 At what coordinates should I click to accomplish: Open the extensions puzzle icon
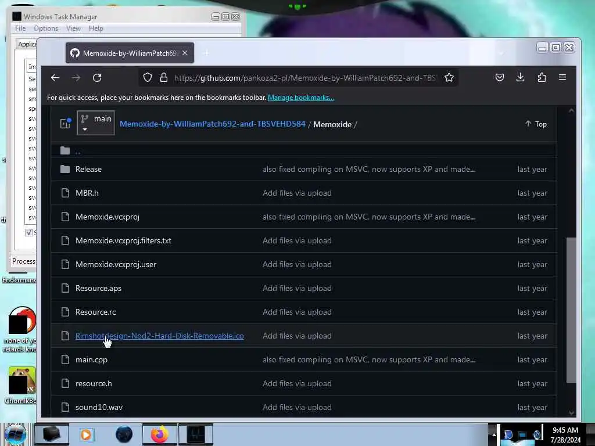(542, 77)
